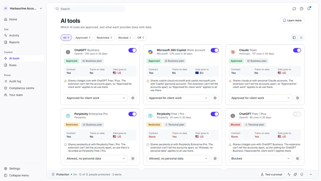Open Rules in sidebar
The height and width of the screenshot is (181, 321).
(23, 65)
